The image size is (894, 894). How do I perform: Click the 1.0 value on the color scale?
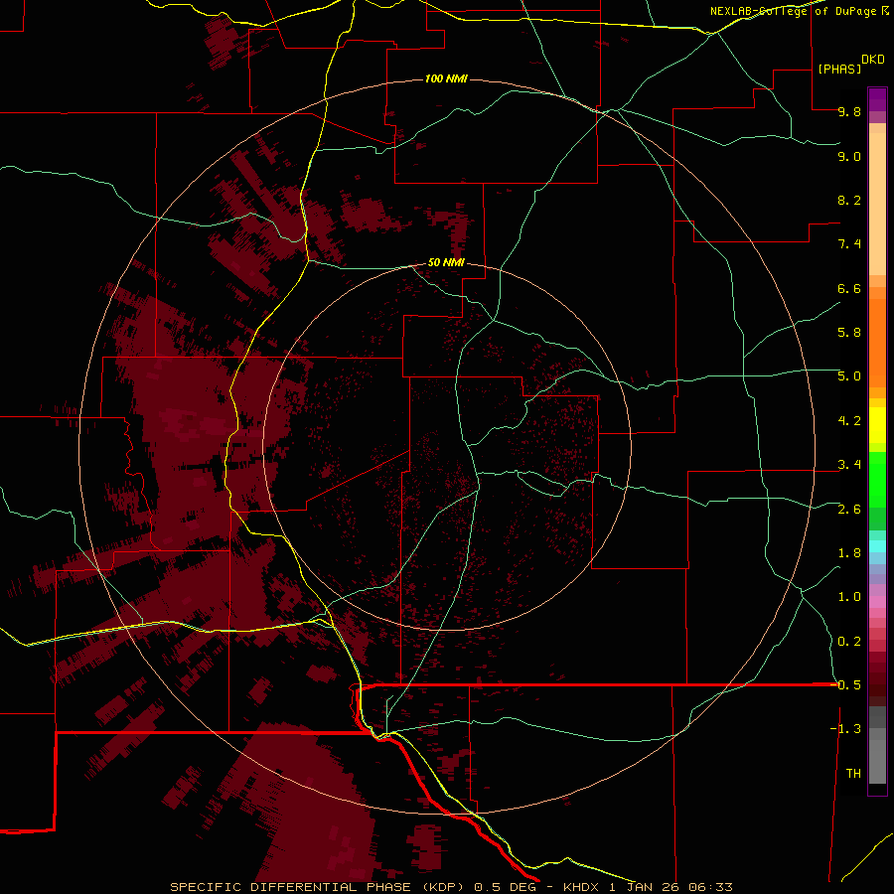point(849,597)
